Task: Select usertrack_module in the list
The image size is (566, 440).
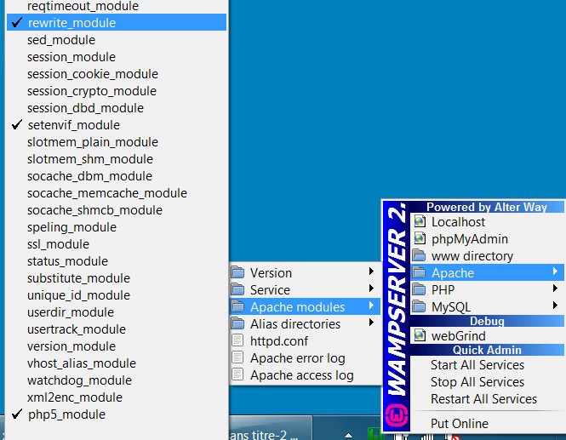Action: 117,329
